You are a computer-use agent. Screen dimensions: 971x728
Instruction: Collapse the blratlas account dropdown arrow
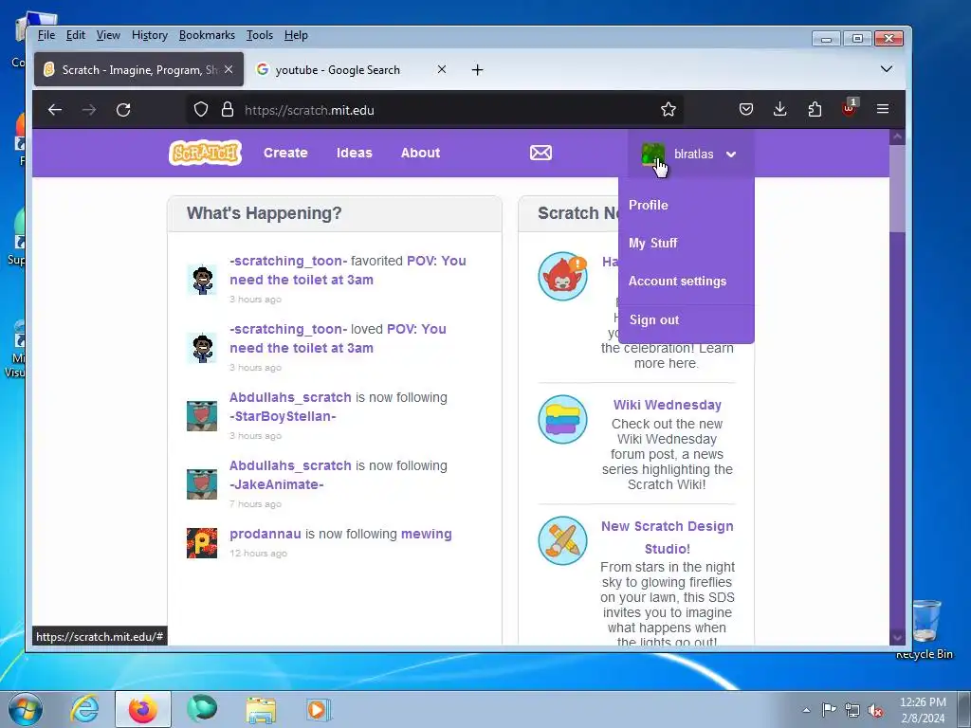click(x=731, y=155)
